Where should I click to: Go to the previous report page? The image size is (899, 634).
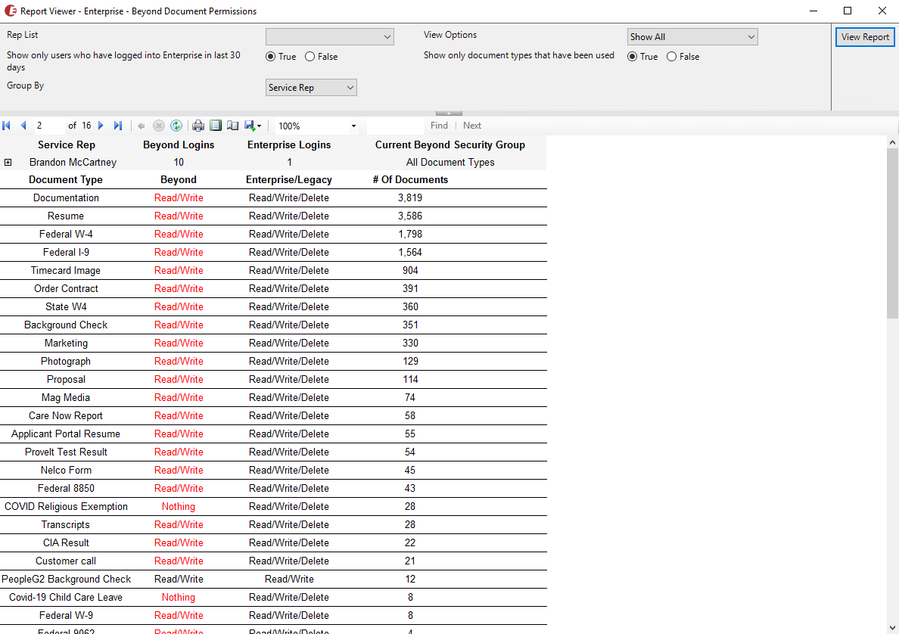(x=23, y=126)
